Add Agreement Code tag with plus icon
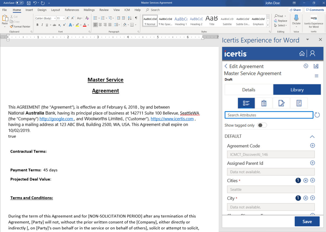Image resolution: width=326 pixels, height=232 pixels. [312, 145]
